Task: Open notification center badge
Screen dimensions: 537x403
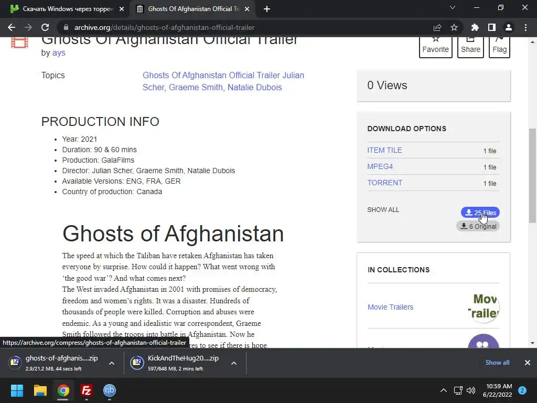Action: pyautogui.click(x=522, y=390)
